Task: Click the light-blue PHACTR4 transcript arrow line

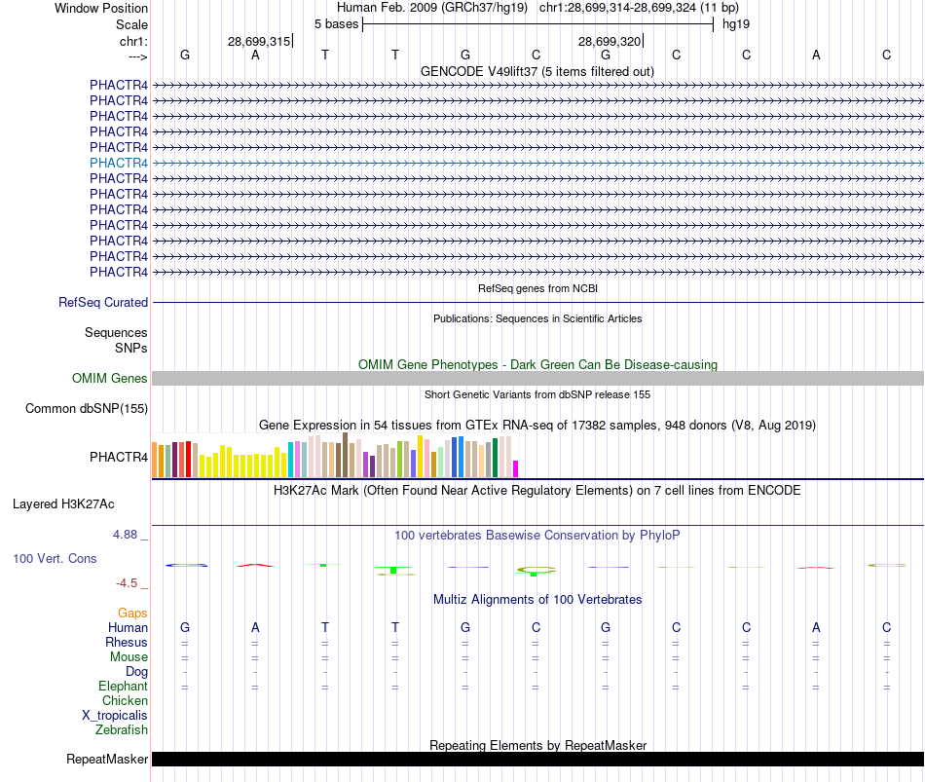Action: coord(537,163)
